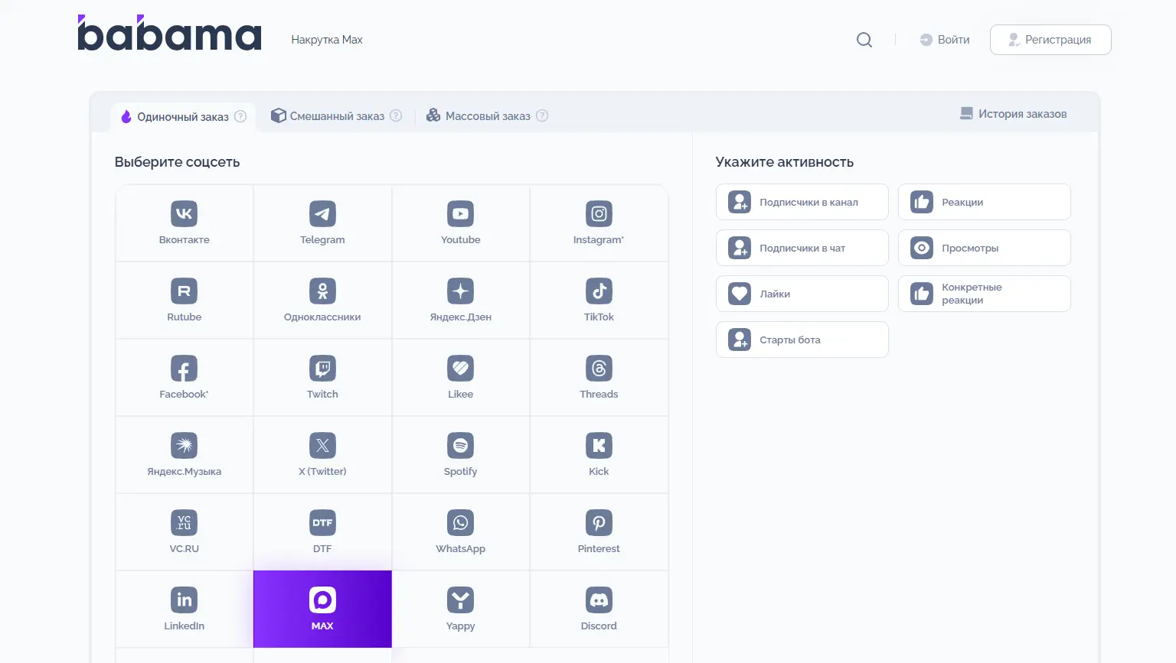Select the Просмотры activity option
The image size is (1176, 663).
[x=984, y=249]
